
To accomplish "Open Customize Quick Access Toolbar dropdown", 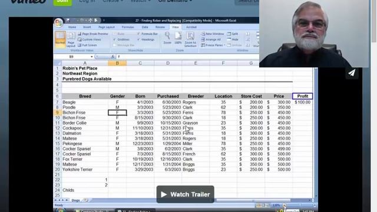I will 104,21.
